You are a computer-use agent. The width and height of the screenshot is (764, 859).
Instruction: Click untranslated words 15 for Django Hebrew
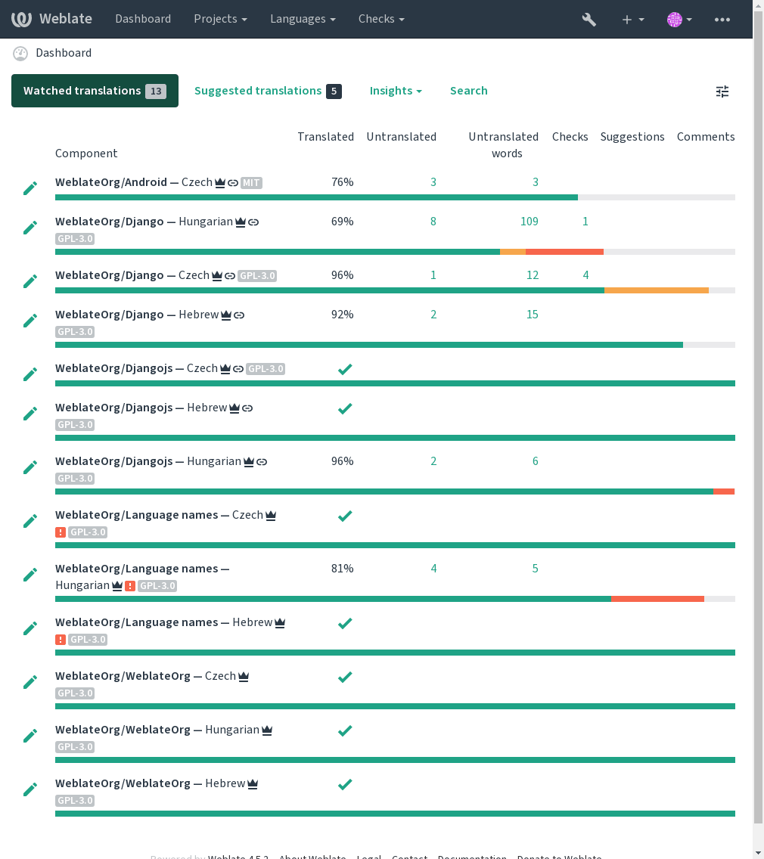pyautogui.click(x=533, y=315)
